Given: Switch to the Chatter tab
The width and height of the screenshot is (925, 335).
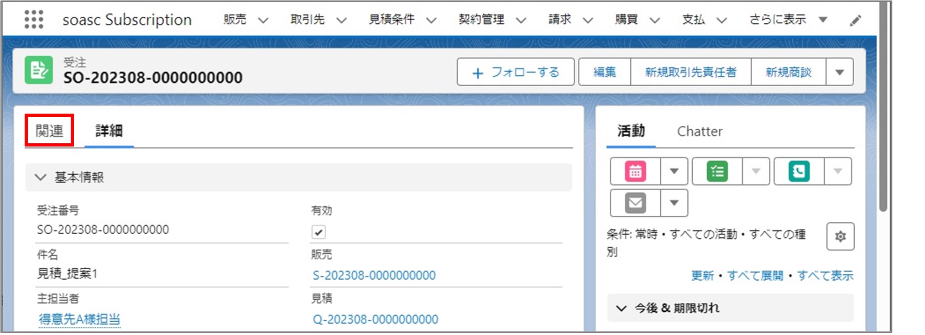Looking at the screenshot, I should click(700, 131).
